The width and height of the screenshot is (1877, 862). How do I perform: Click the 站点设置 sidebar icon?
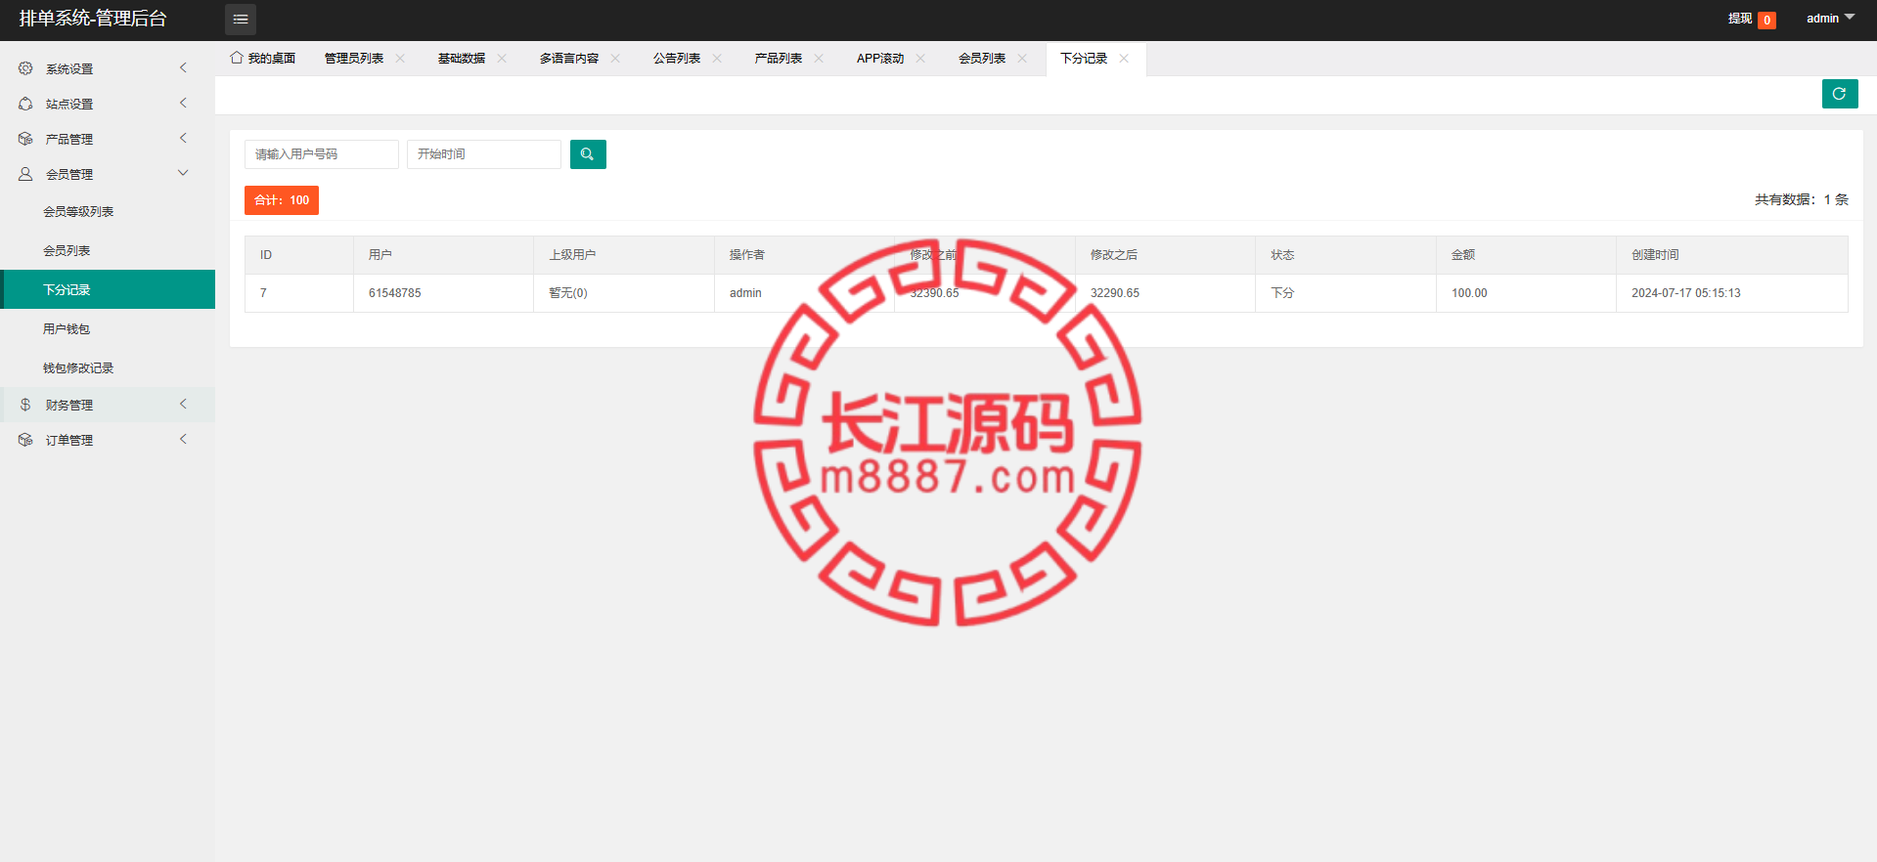(25, 104)
